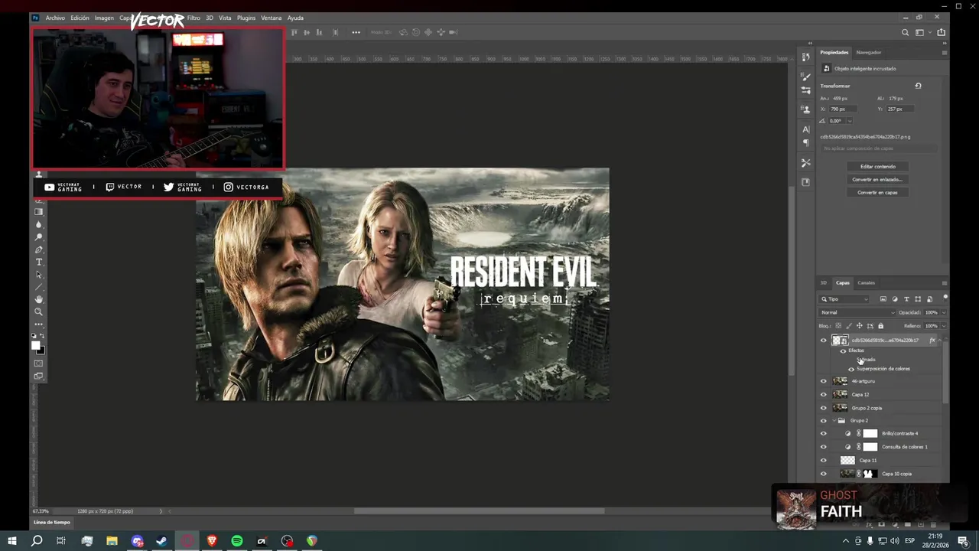Click the options bar three-dots overflow icon
Screen dimensions: 979x551
tap(356, 32)
